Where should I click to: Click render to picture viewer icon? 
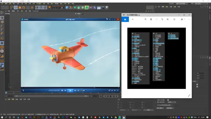pos(58,8)
